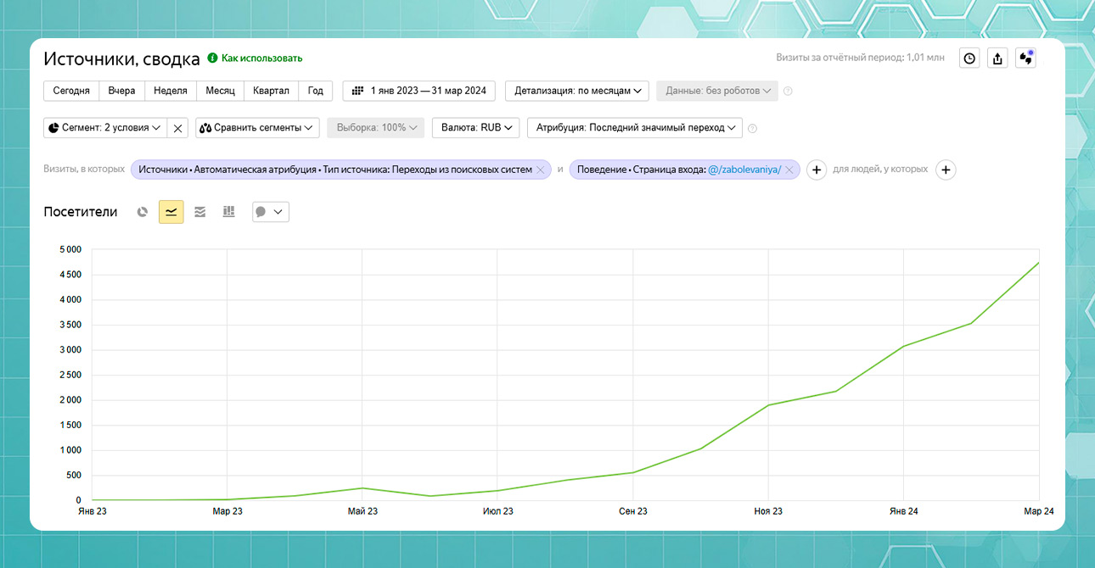Screen dimensions: 1095x568
Task: Add a condition for people filter
Action: 946,170
